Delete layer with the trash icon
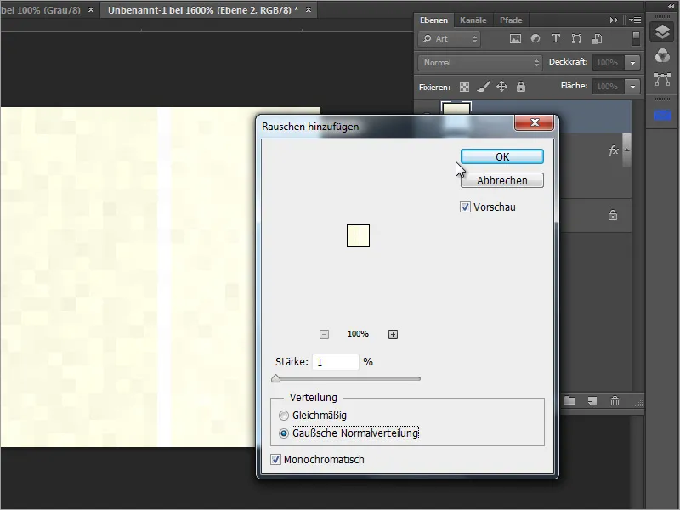The height and width of the screenshot is (510, 680). [x=615, y=401]
